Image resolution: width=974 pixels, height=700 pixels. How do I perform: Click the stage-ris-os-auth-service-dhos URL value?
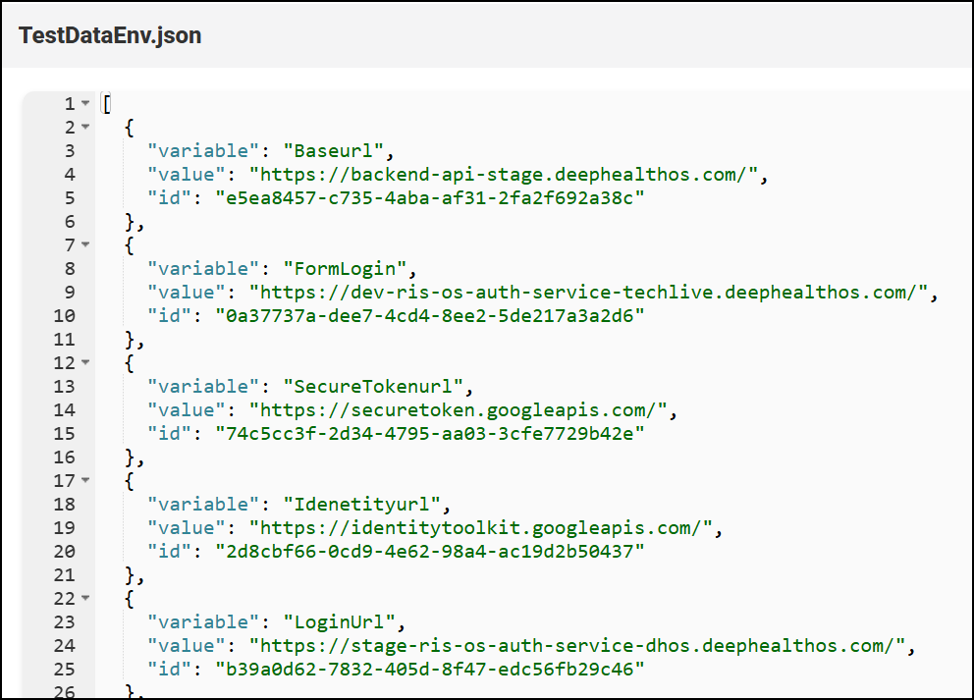[577, 646]
